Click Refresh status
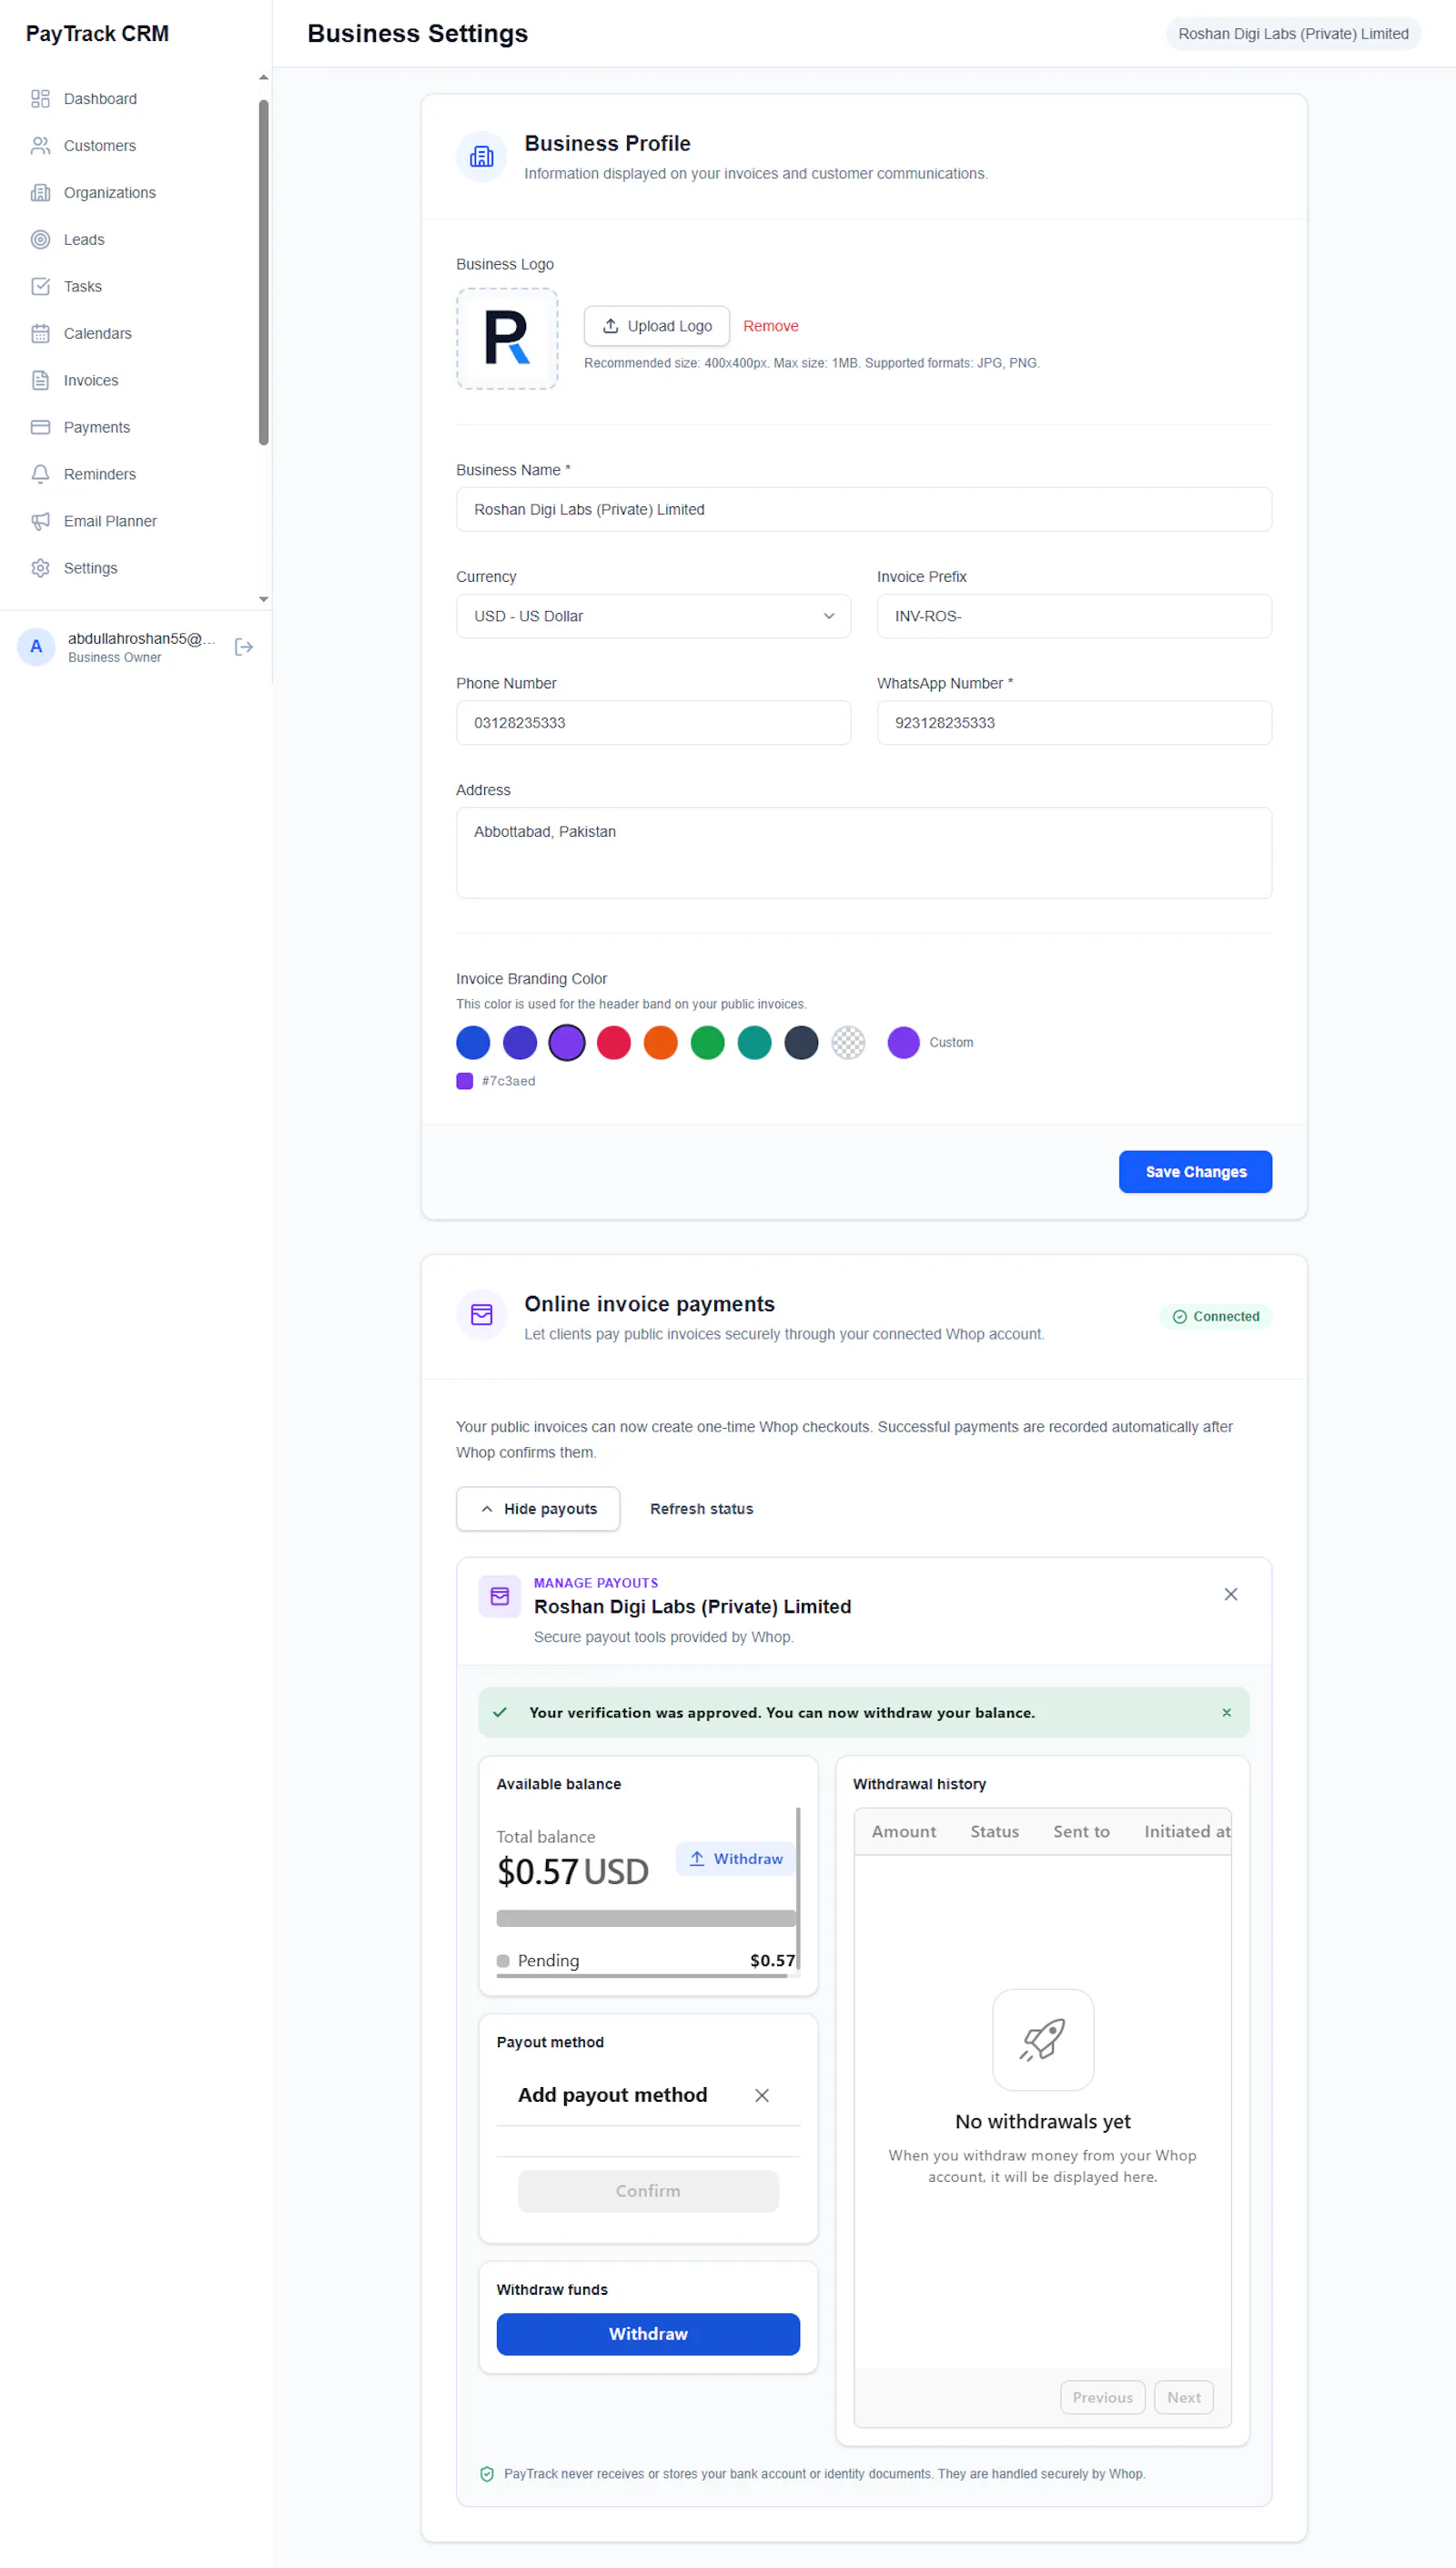The image size is (1456, 2568). click(701, 1509)
